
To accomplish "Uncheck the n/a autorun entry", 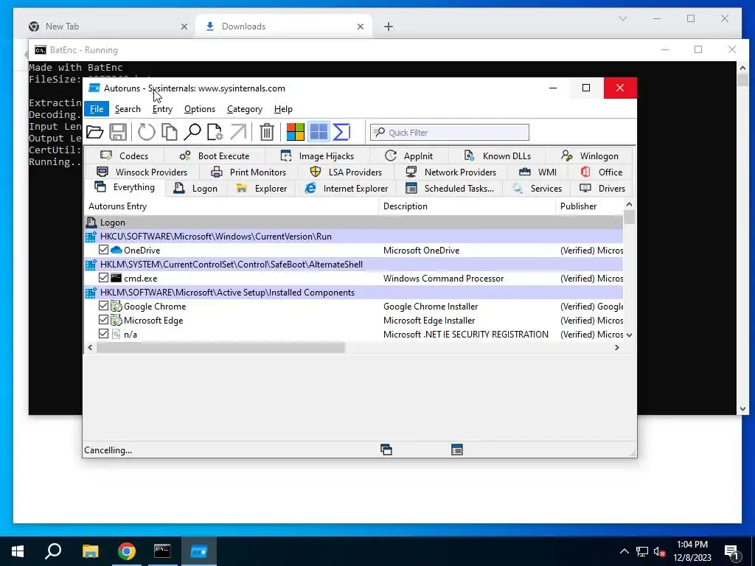I will [103, 334].
